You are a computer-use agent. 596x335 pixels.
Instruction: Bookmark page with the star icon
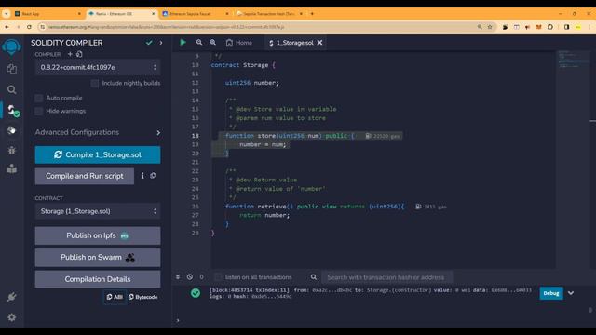click(x=490, y=27)
